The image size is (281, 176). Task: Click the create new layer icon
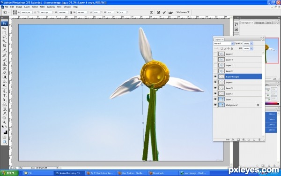tap(254, 139)
